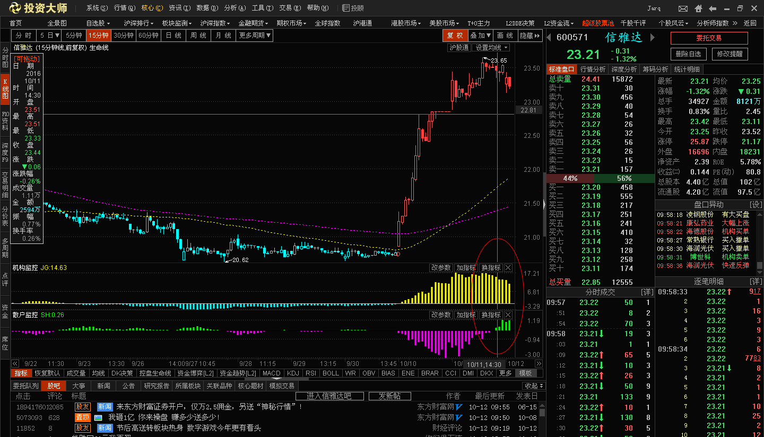This screenshot has width=764, height=437.
Task: Switch chart to 30分钟 period
Action: [124, 36]
